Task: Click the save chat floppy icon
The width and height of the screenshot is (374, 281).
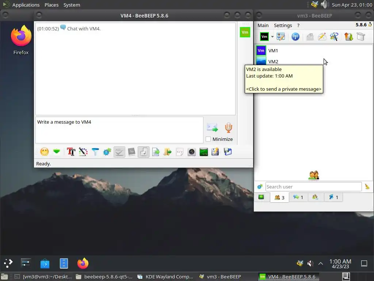Action: [x=228, y=152]
